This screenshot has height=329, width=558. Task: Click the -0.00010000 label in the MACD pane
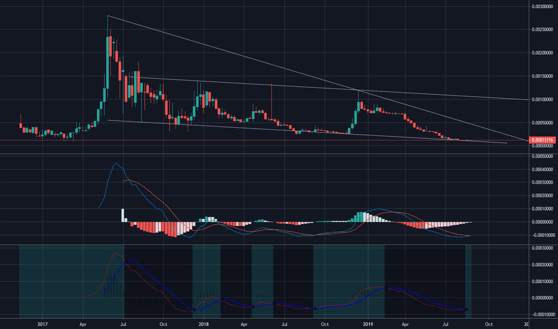(x=542, y=235)
